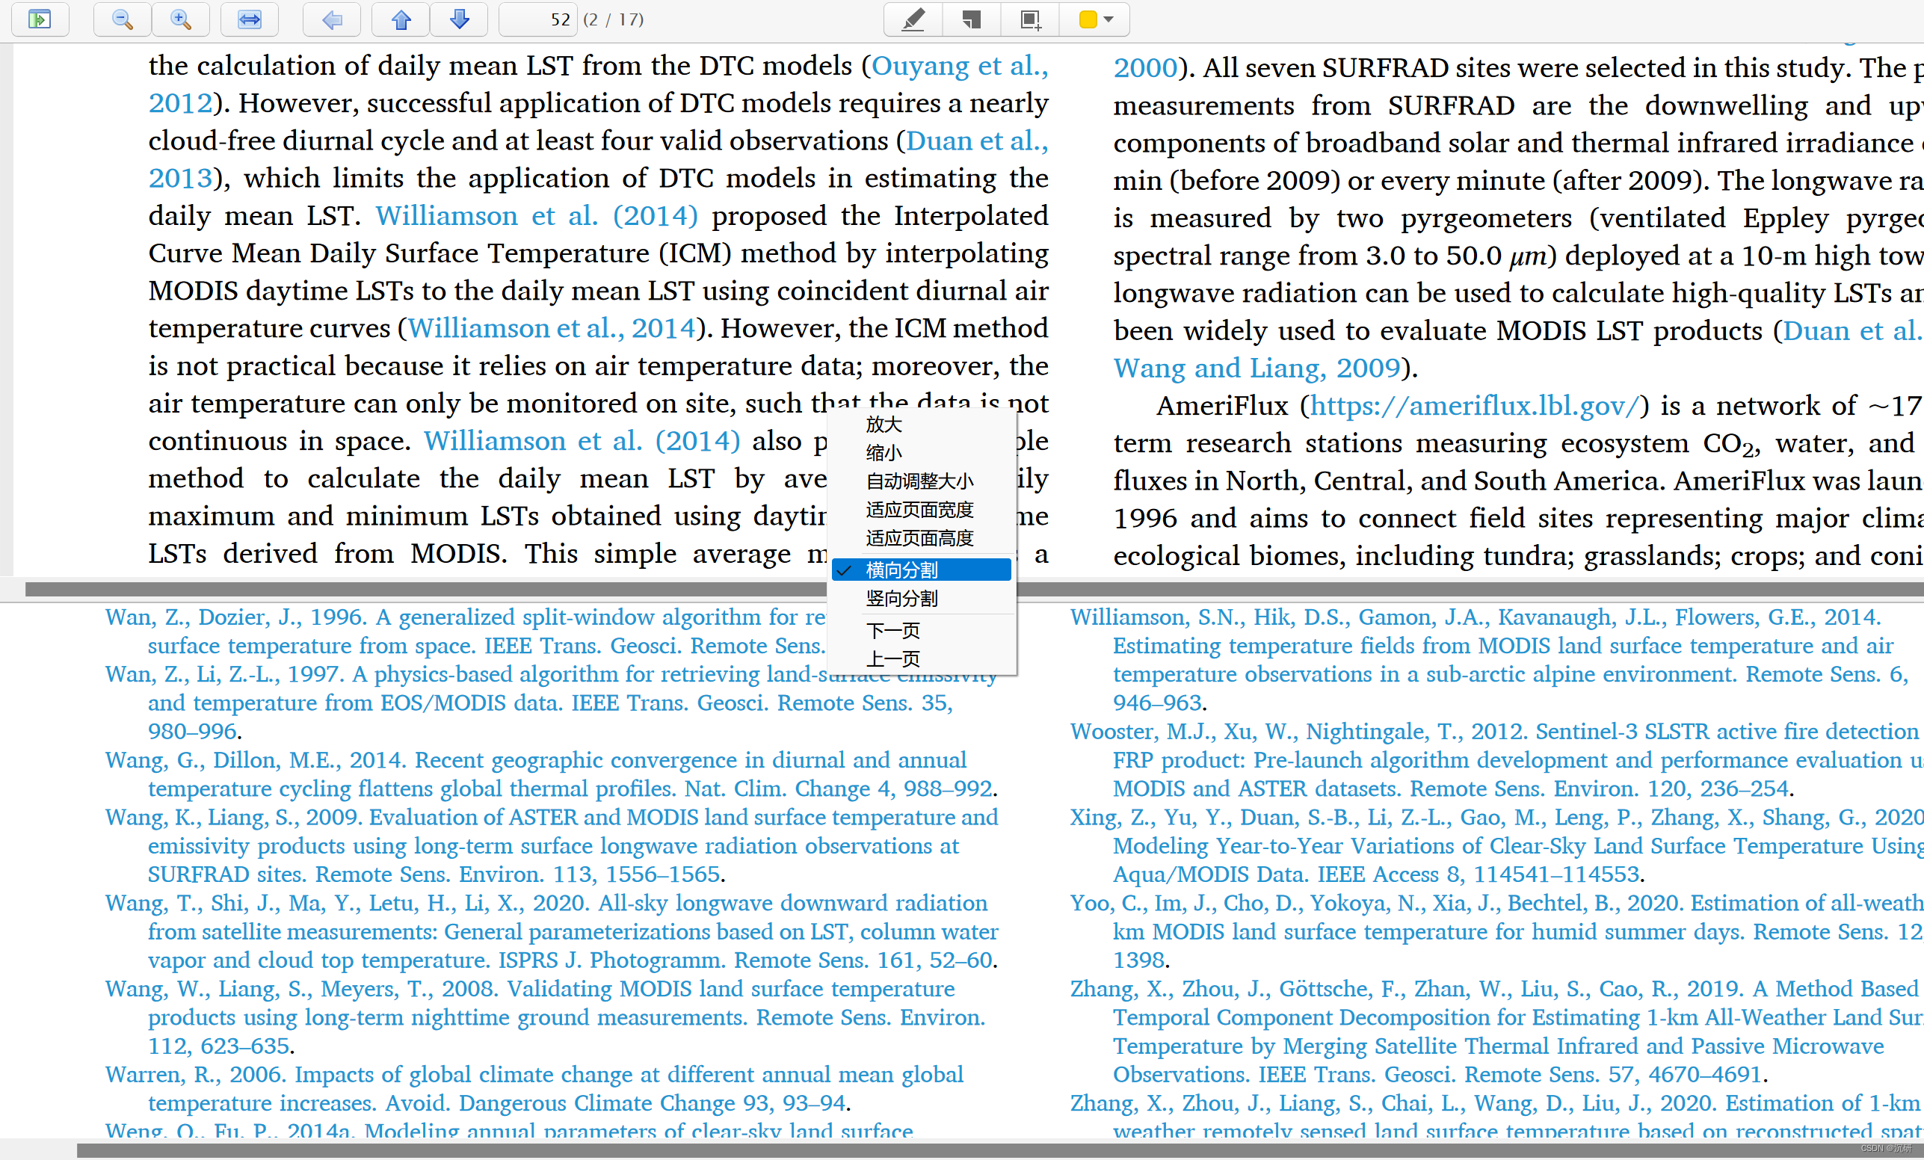This screenshot has height=1160, width=1924.
Task: Go back with the left arrow
Action: [x=332, y=19]
